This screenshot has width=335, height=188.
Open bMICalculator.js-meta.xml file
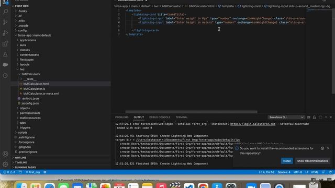[41, 93]
